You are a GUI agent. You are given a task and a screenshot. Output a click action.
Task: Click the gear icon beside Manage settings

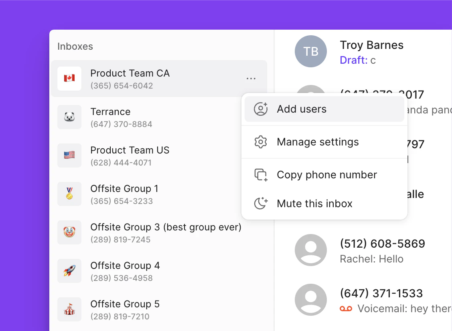[261, 142]
